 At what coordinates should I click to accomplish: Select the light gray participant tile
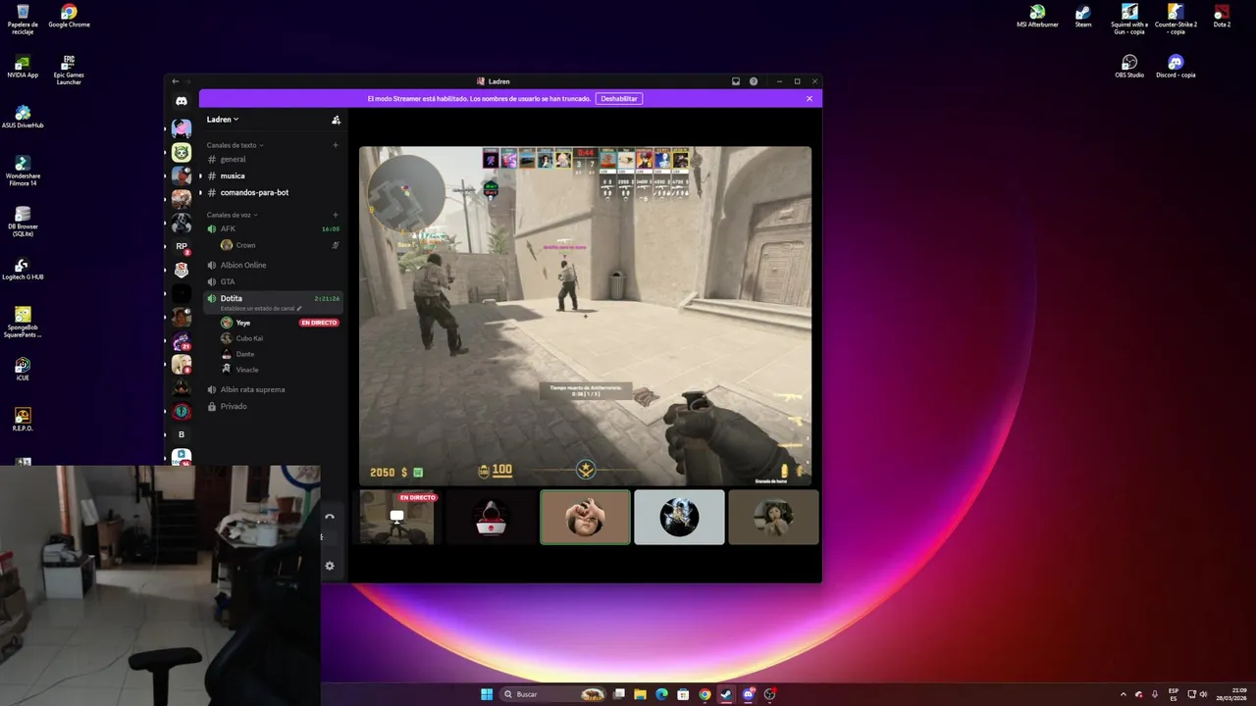pos(679,517)
